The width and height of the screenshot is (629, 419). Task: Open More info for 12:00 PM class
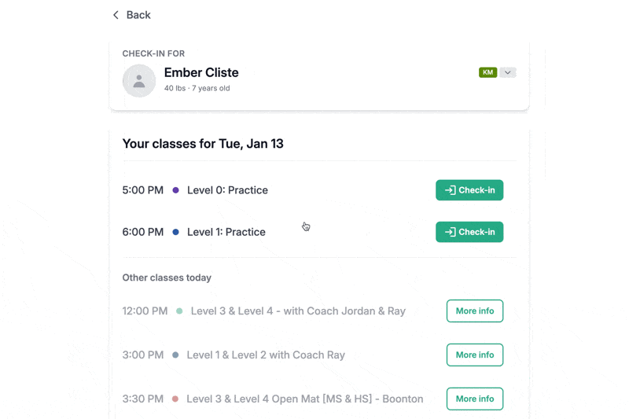click(475, 311)
